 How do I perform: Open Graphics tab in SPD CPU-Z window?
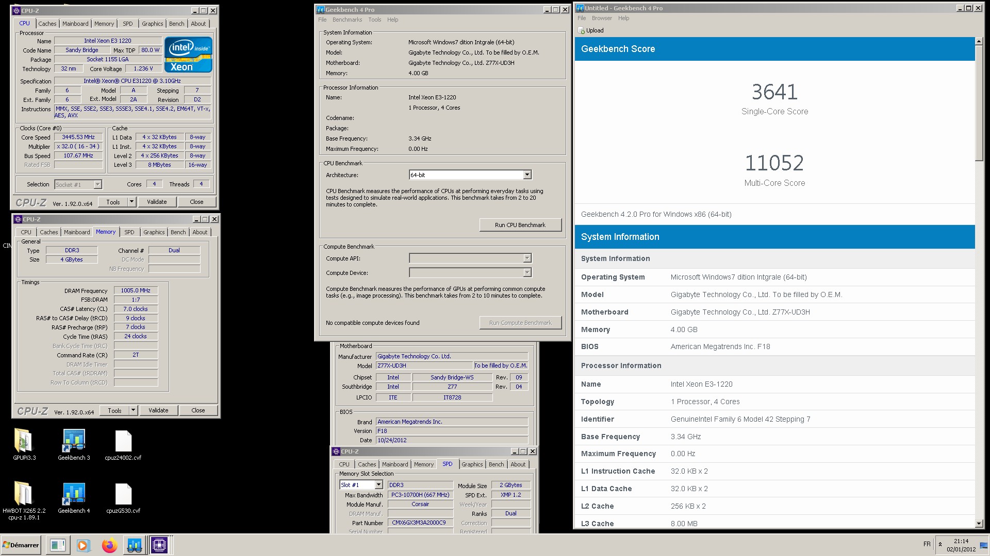pos(472,464)
